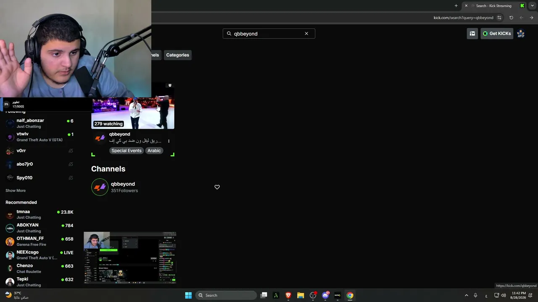Open OBS Studio from the taskbar
The image size is (538, 302).
click(x=313, y=295)
